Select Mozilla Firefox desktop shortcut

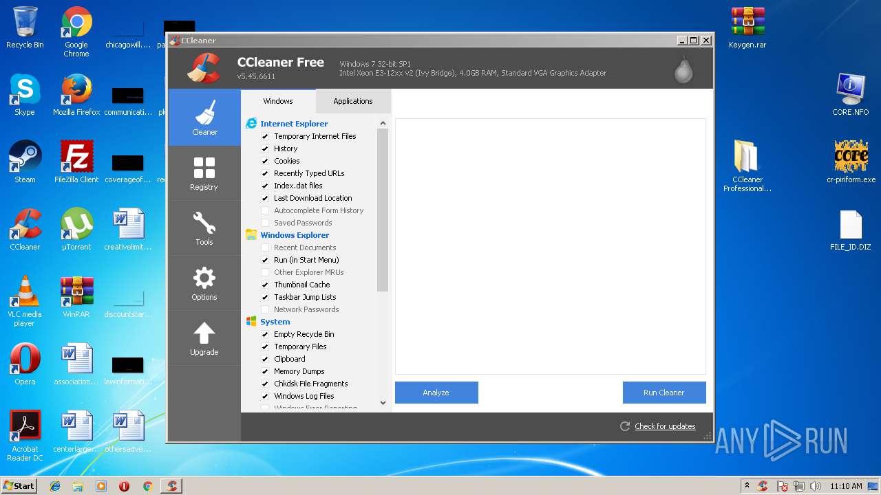tap(76, 95)
